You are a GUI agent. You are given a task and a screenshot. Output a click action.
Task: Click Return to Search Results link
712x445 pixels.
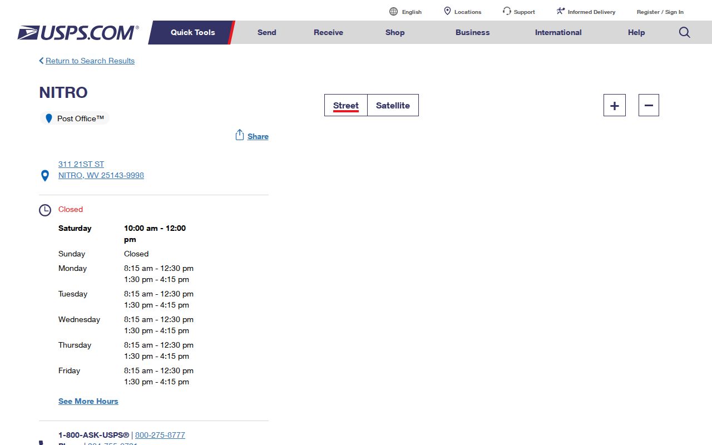(90, 61)
